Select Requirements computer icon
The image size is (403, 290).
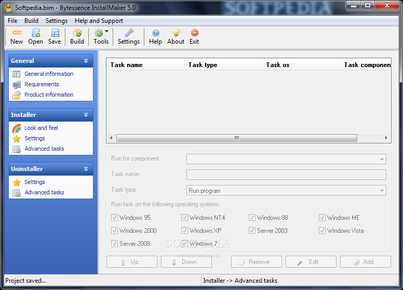pos(17,84)
